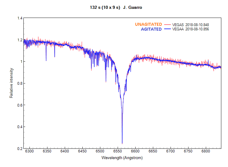The height and width of the screenshot is (167, 228).
Task: Click the plot title mentioning J. Guarro
Action: [114, 7]
